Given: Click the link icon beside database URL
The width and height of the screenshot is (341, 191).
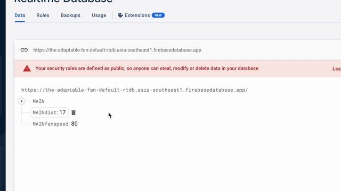Looking at the screenshot, I should click(x=24, y=50).
